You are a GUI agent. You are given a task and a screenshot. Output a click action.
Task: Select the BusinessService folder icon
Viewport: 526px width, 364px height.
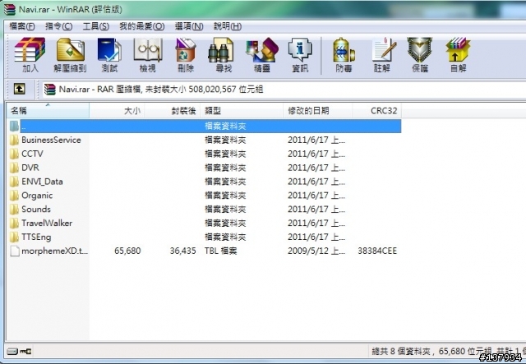pyautogui.click(x=14, y=140)
